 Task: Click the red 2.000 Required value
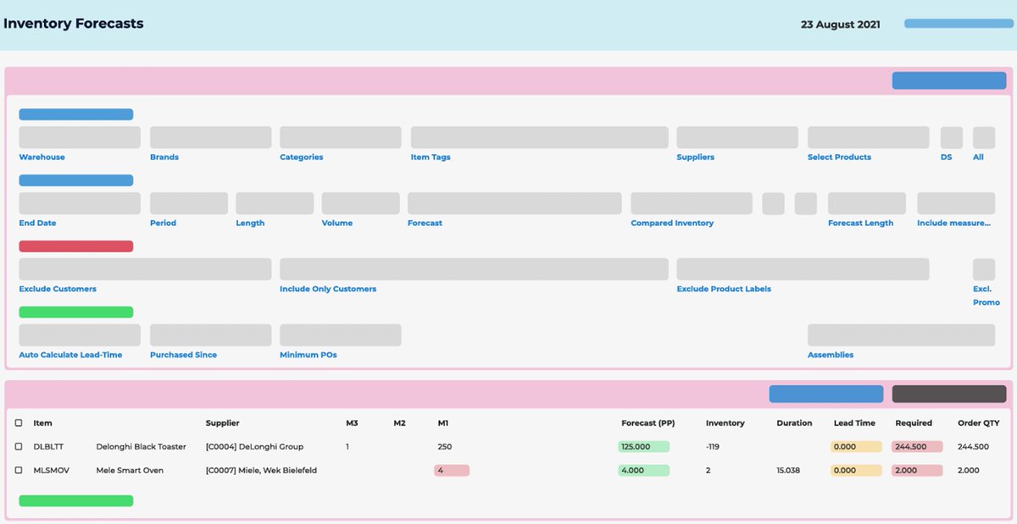pos(917,470)
